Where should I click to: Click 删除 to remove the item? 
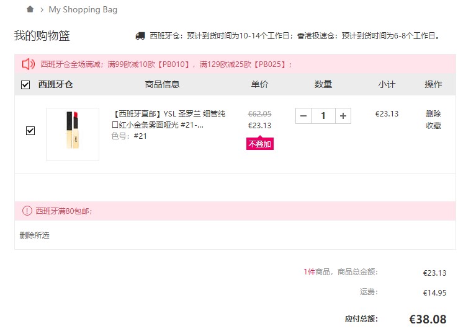433,113
